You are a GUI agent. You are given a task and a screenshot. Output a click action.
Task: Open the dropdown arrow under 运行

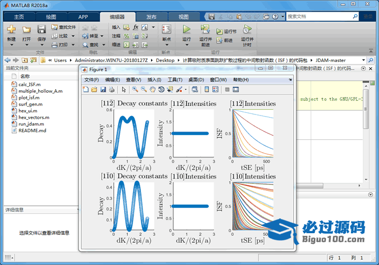point(187,45)
